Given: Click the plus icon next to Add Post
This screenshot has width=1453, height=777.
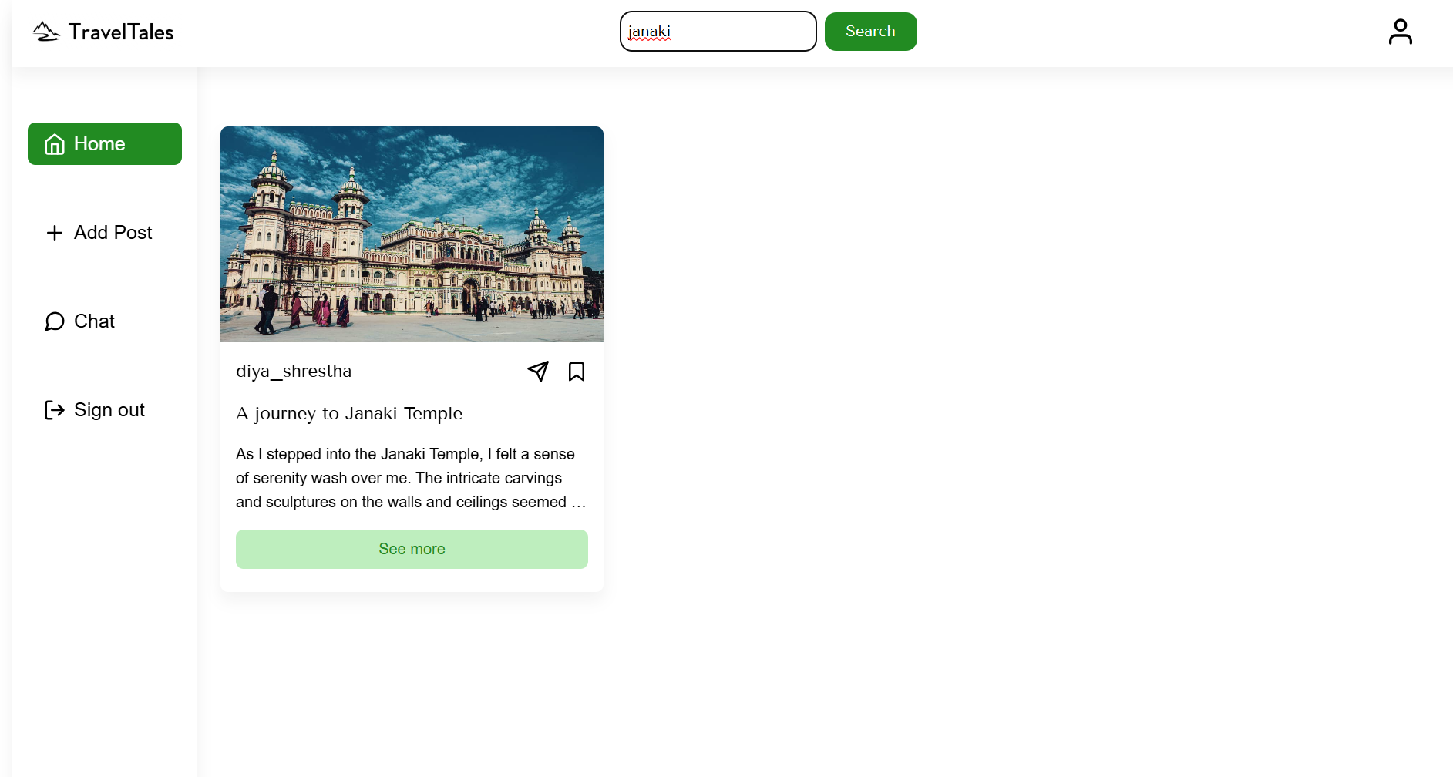Looking at the screenshot, I should (x=54, y=232).
